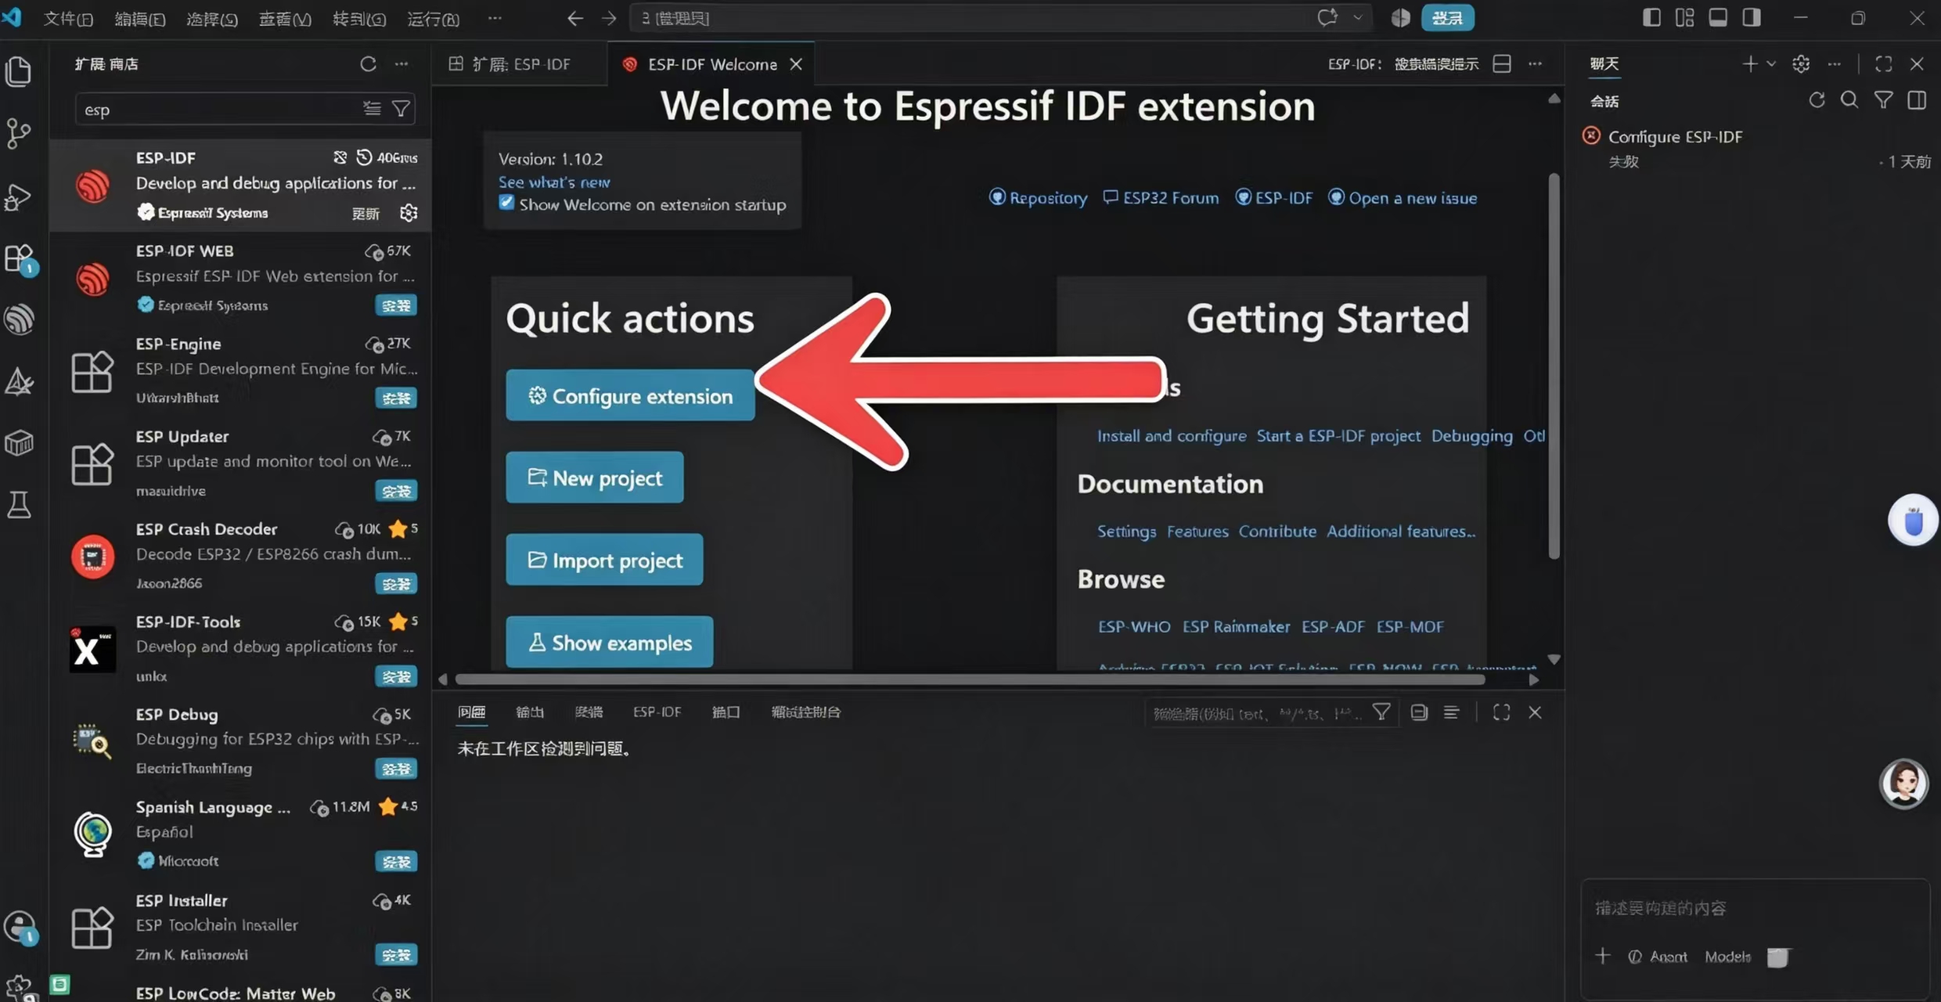Open the manage gear for ESP-IDF extension

pyautogui.click(x=409, y=213)
